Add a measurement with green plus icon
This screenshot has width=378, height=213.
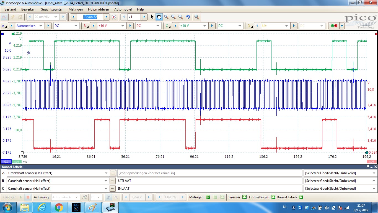[x=208, y=197]
